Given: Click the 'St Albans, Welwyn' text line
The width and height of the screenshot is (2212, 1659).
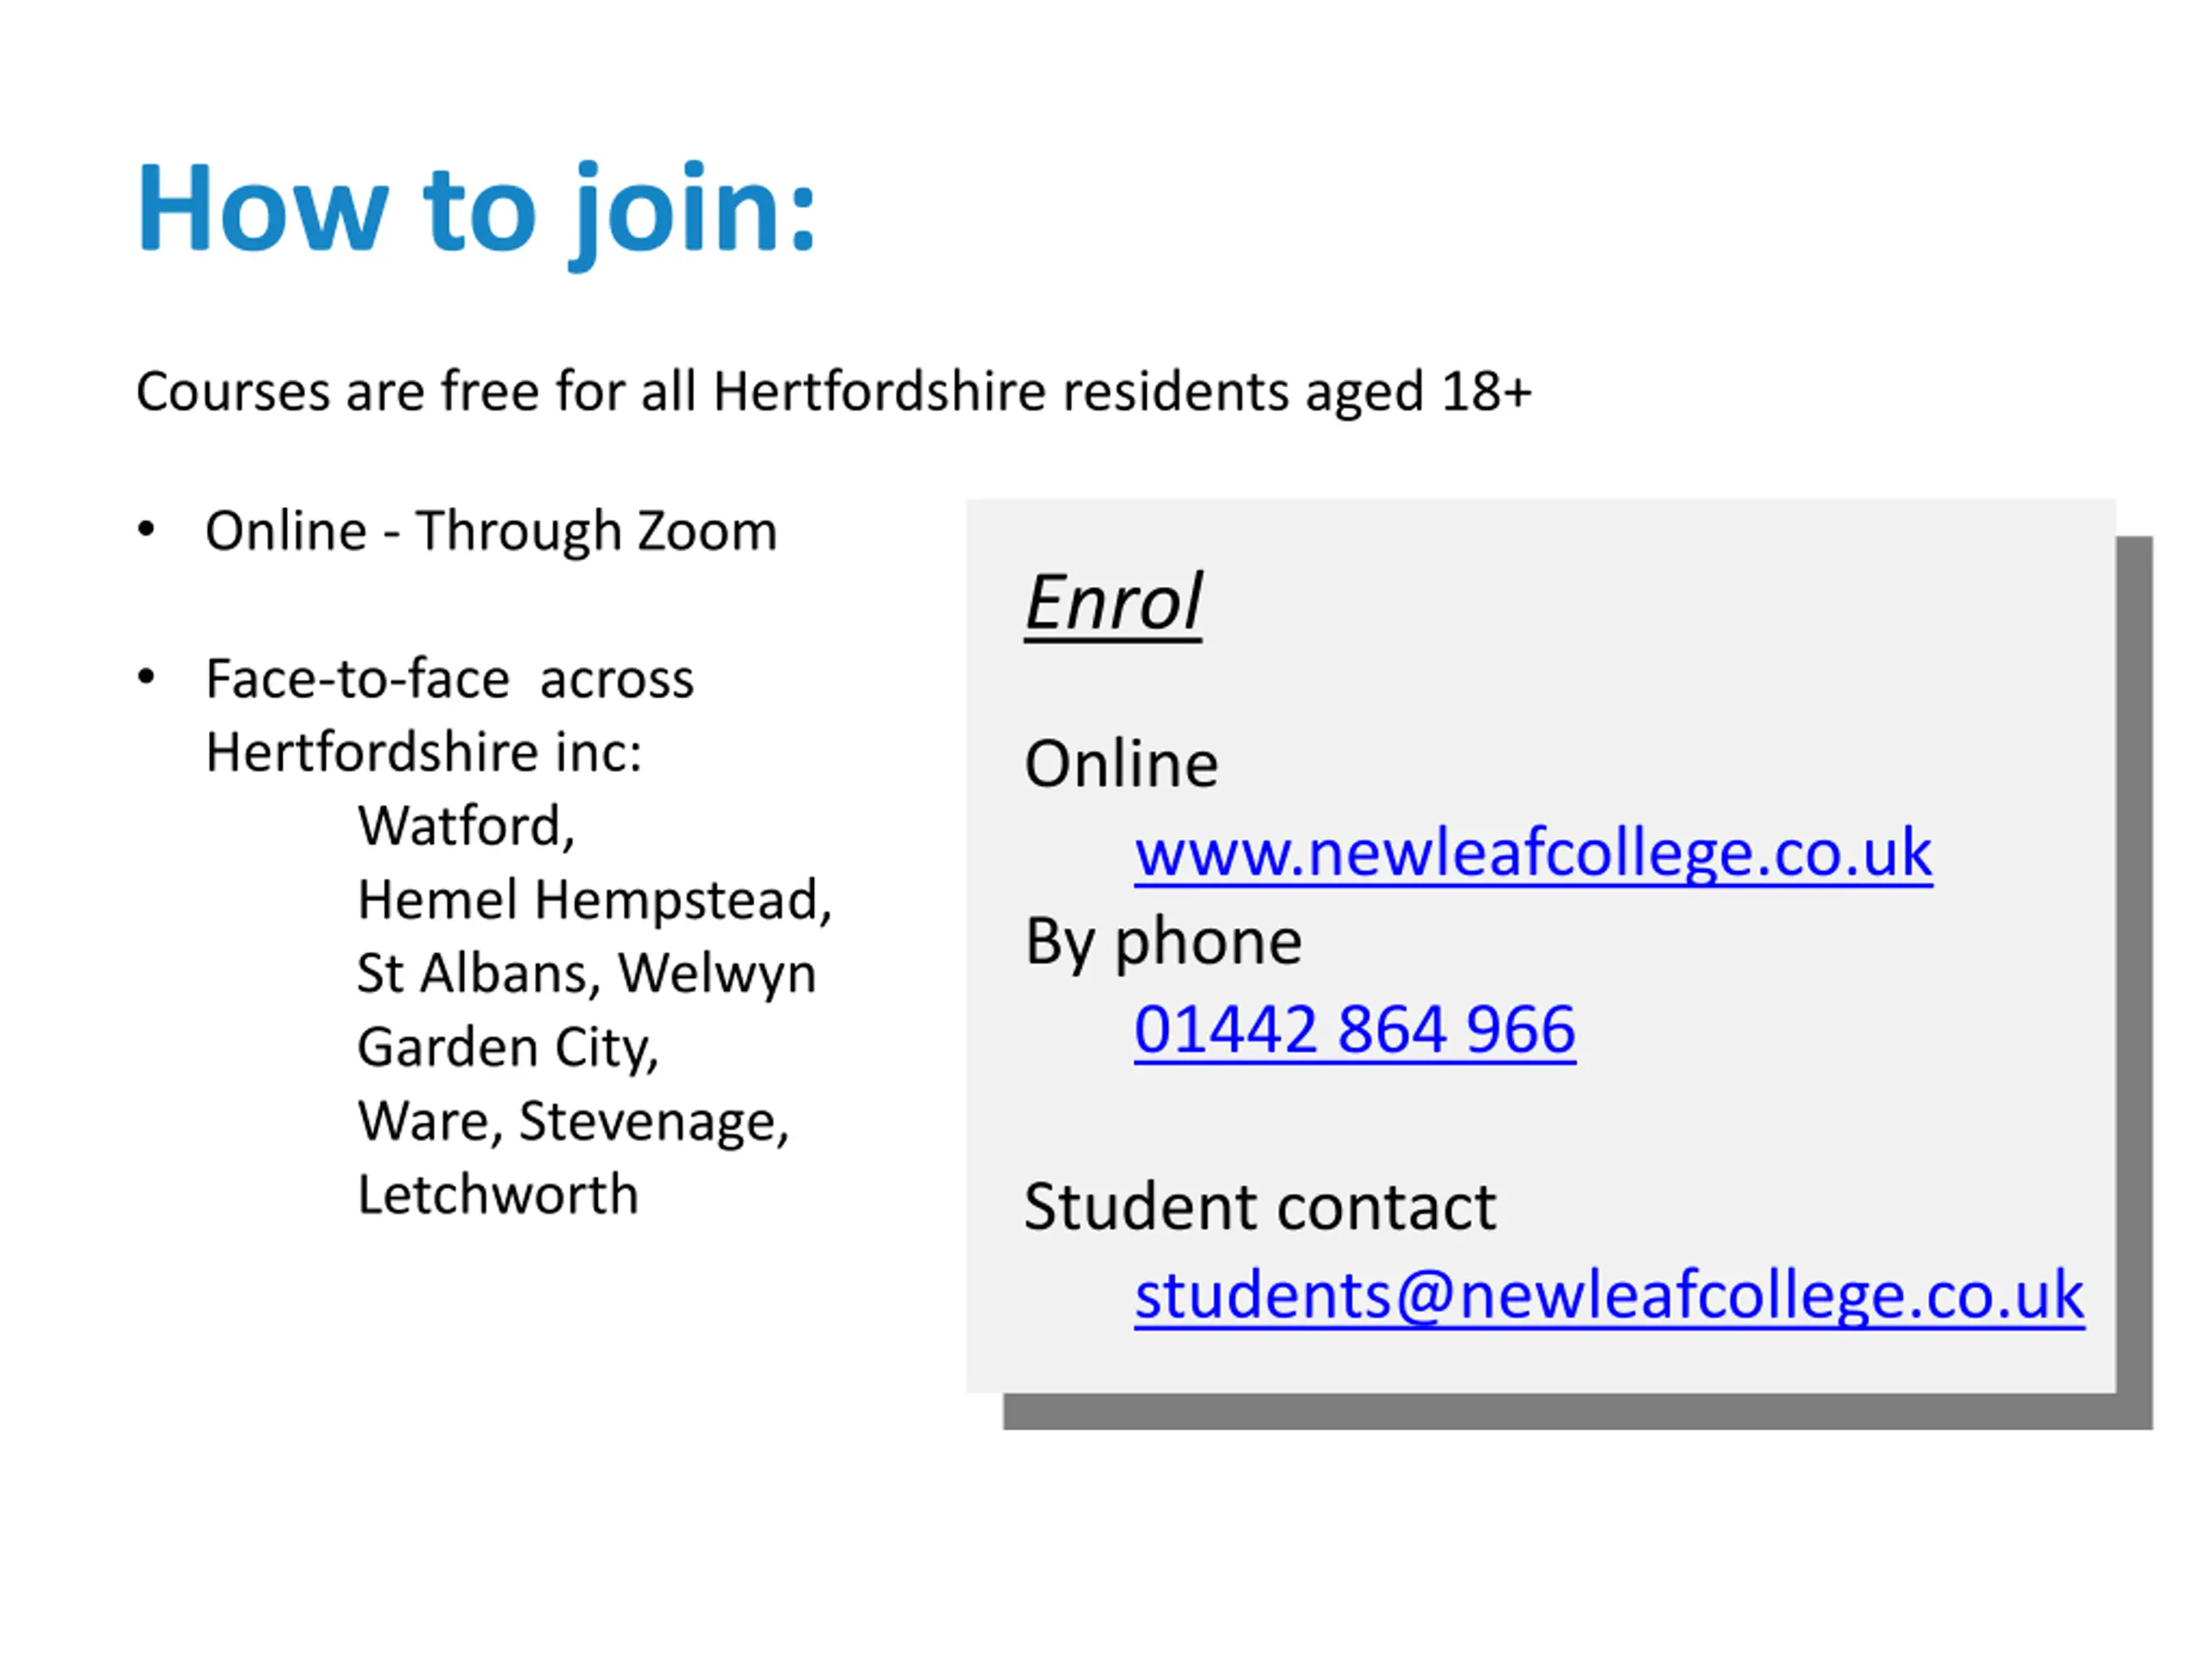Looking at the screenshot, I should [586, 974].
